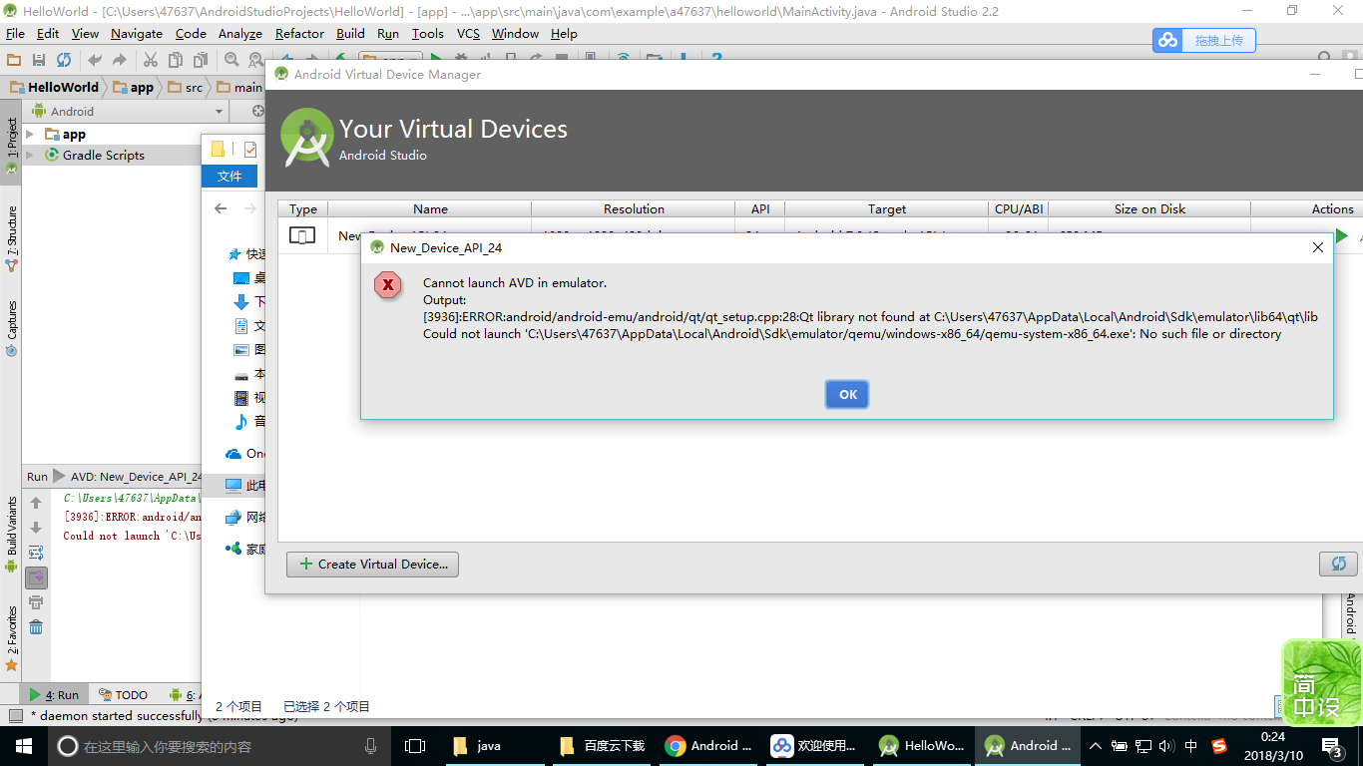Open the Edit menu
Image resolution: width=1363 pixels, height=766 pixels.
[x=48, y=33]
